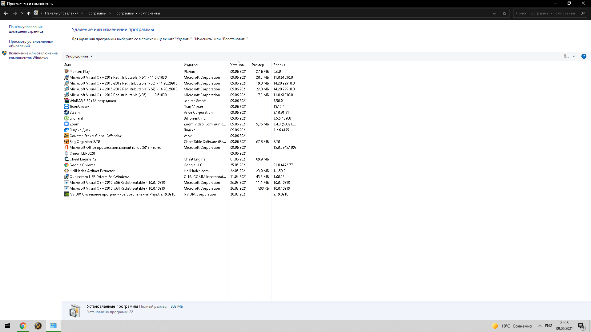Click Qualcomm USB Drivers icon
Screen dimensions: 591x332
[66, 176]
